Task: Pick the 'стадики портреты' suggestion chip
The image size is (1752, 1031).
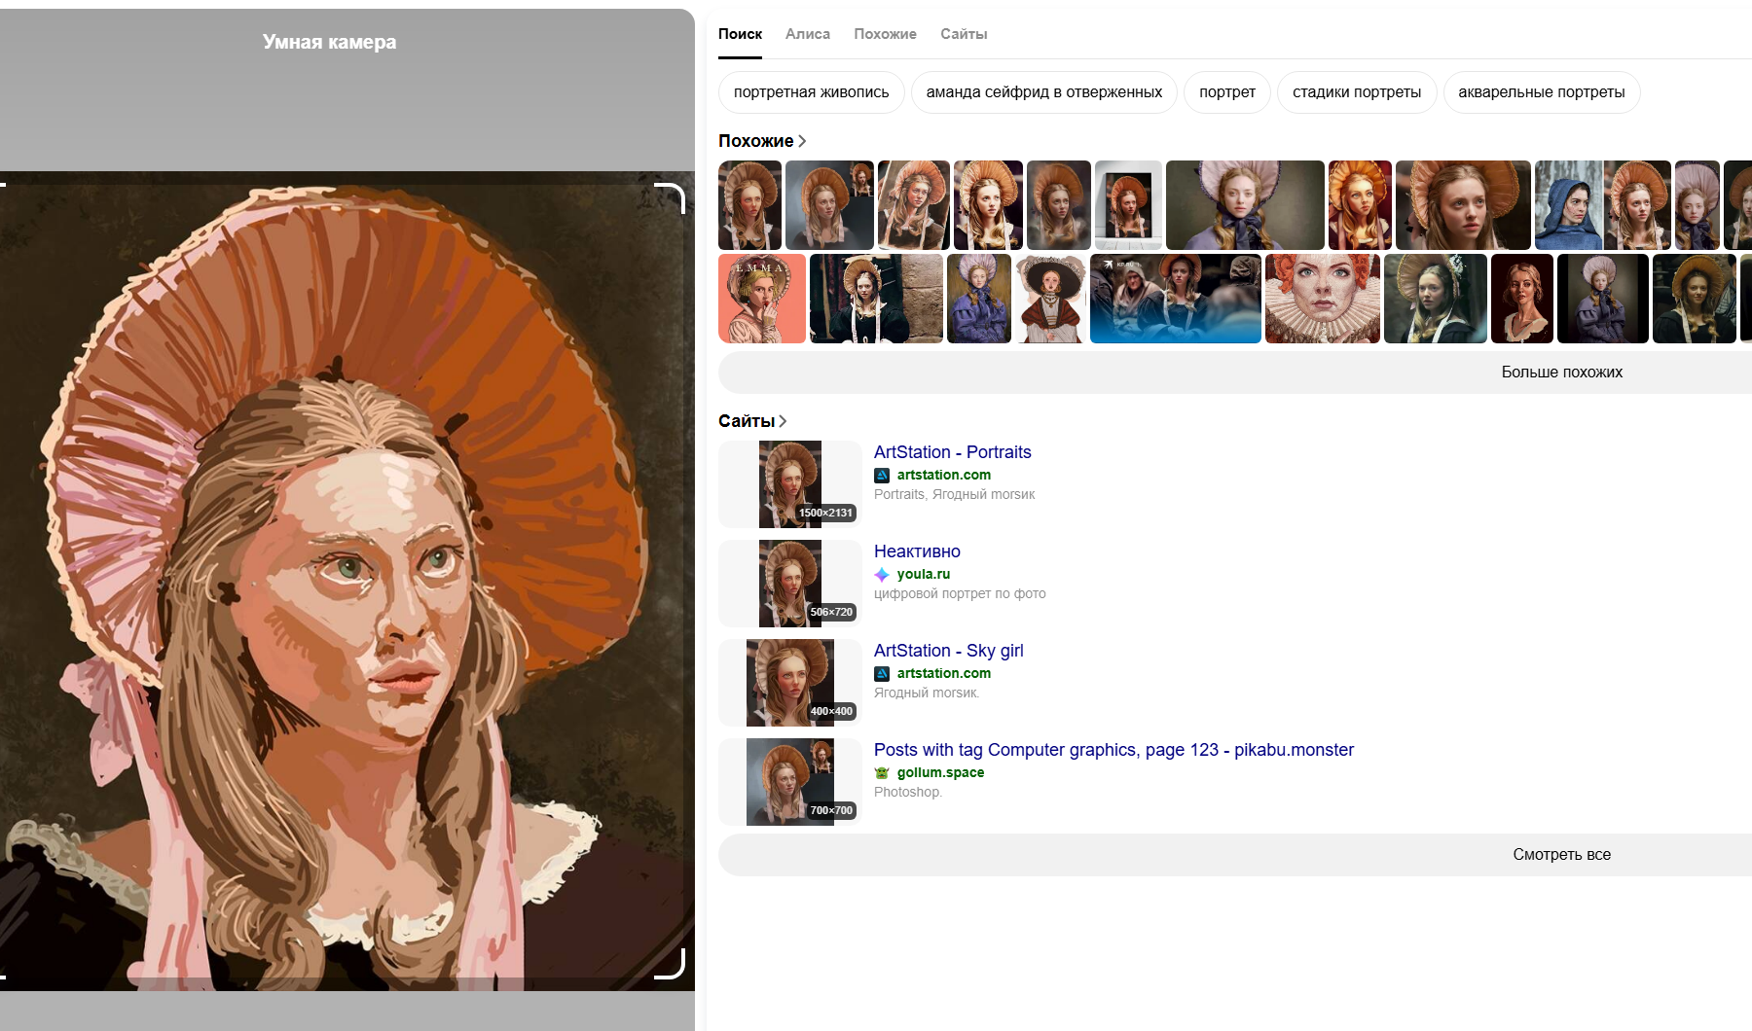Action: pyautogui.click(x=1357, y=92)
